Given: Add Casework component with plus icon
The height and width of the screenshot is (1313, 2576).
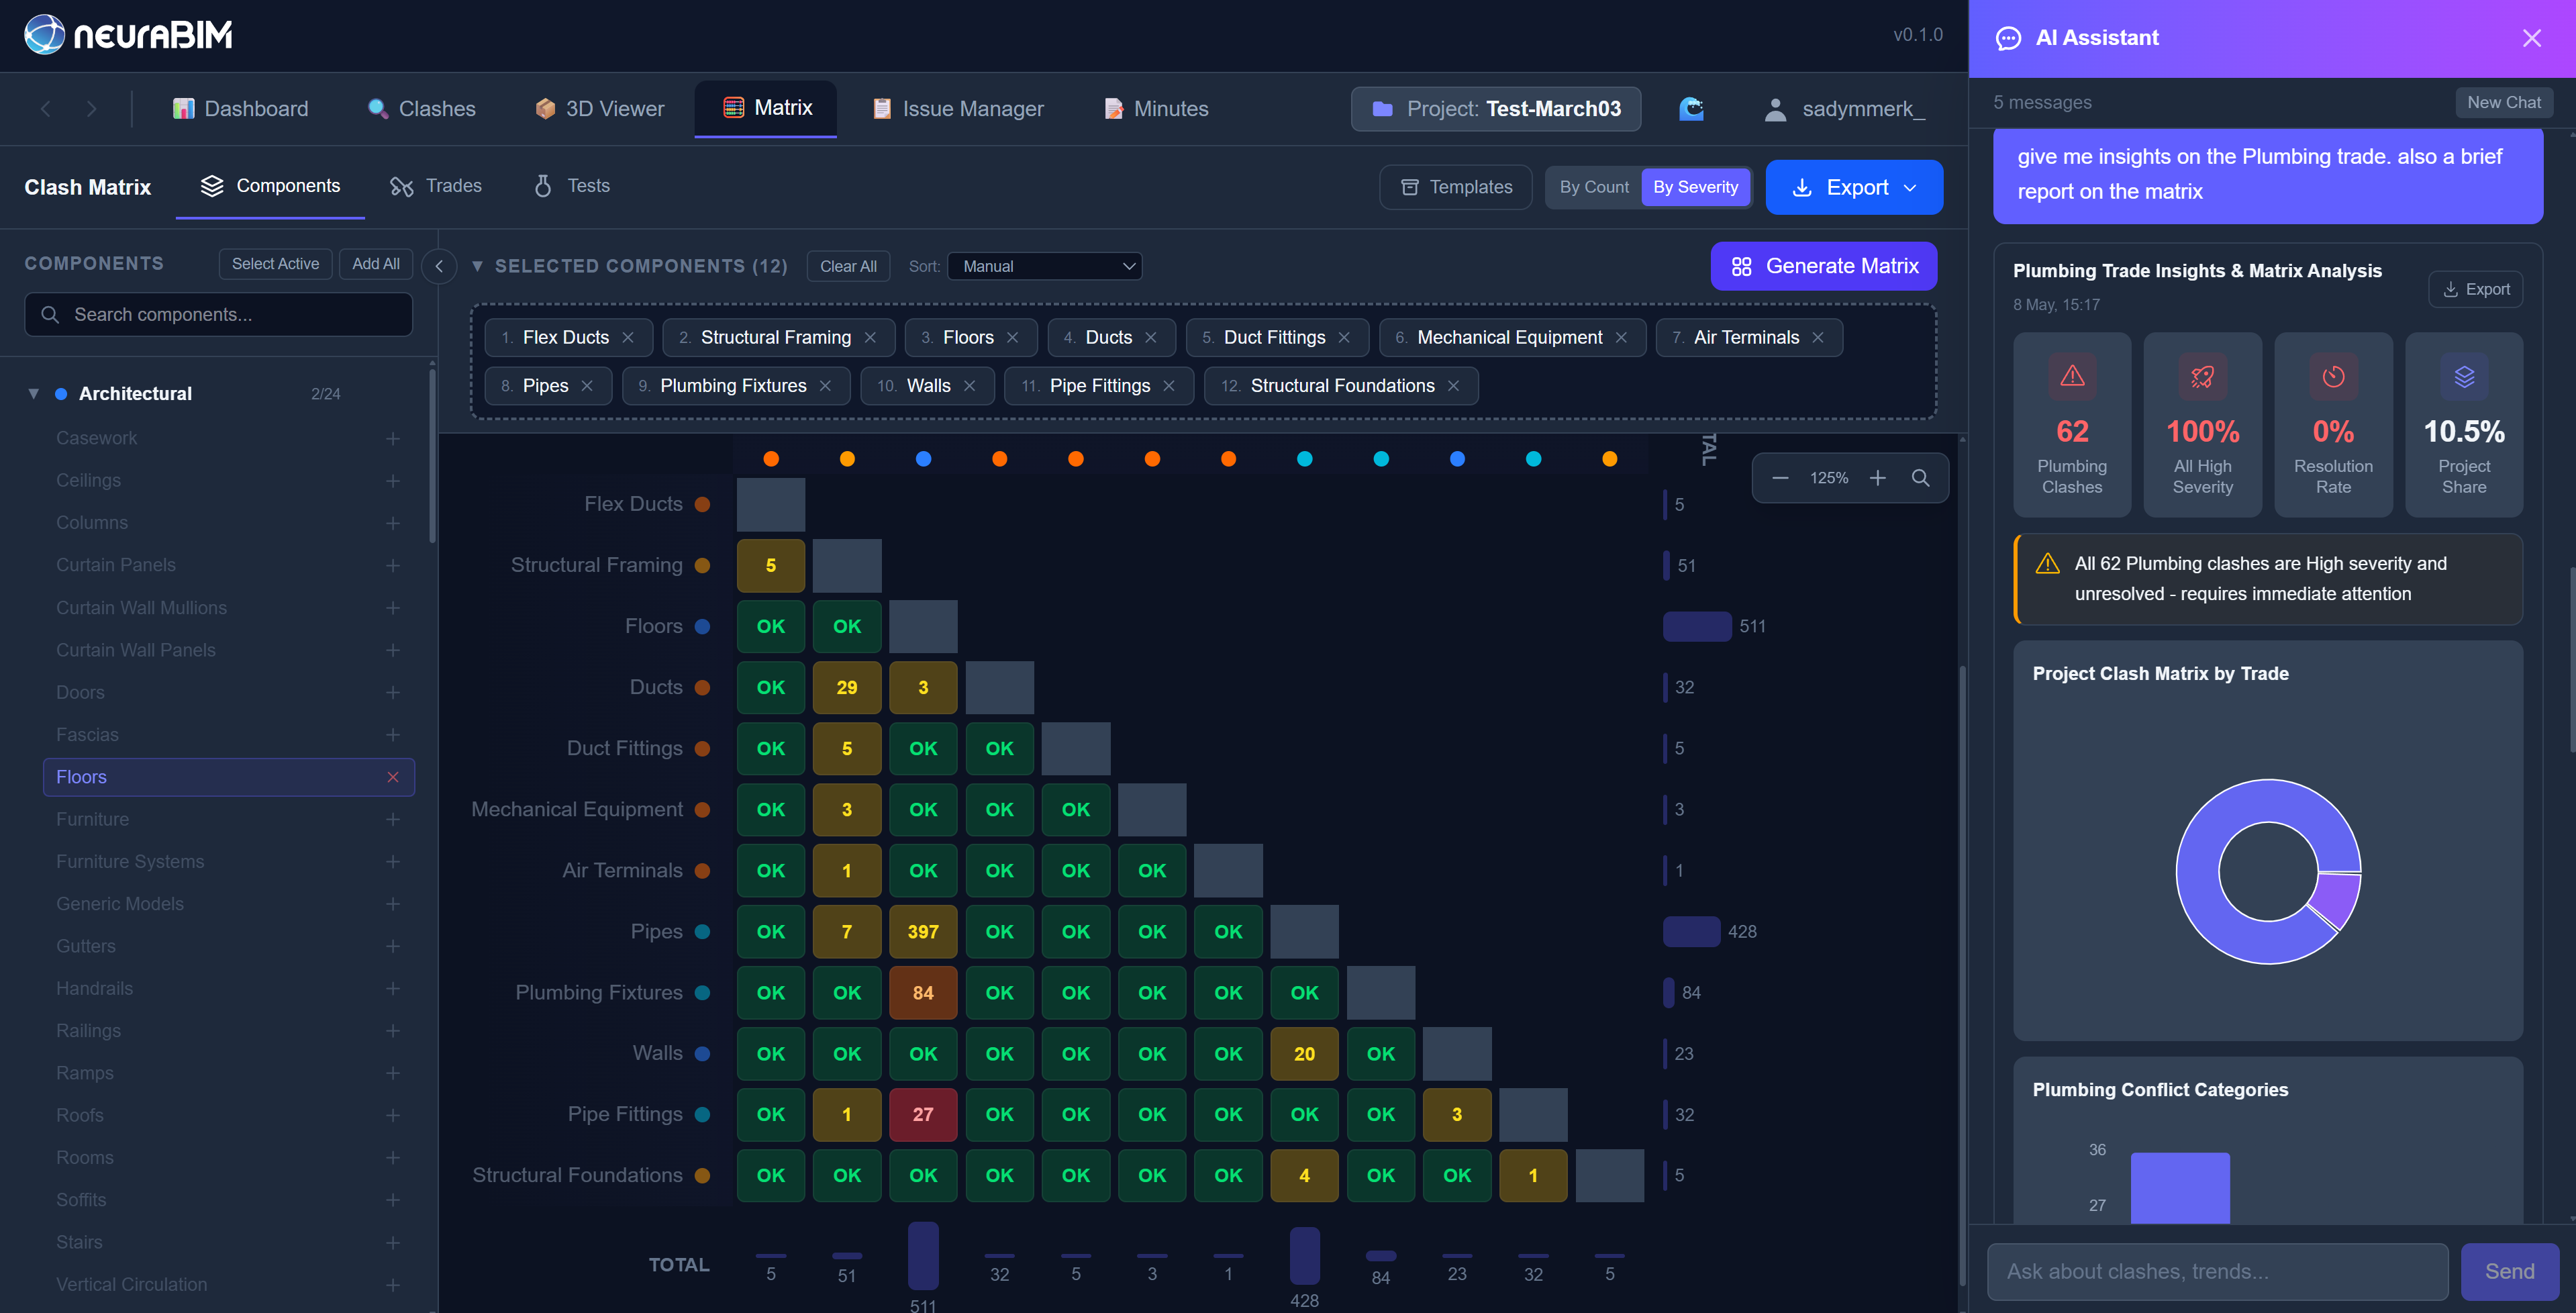Looking at the screenshot, I should click(x=393, y=439).
